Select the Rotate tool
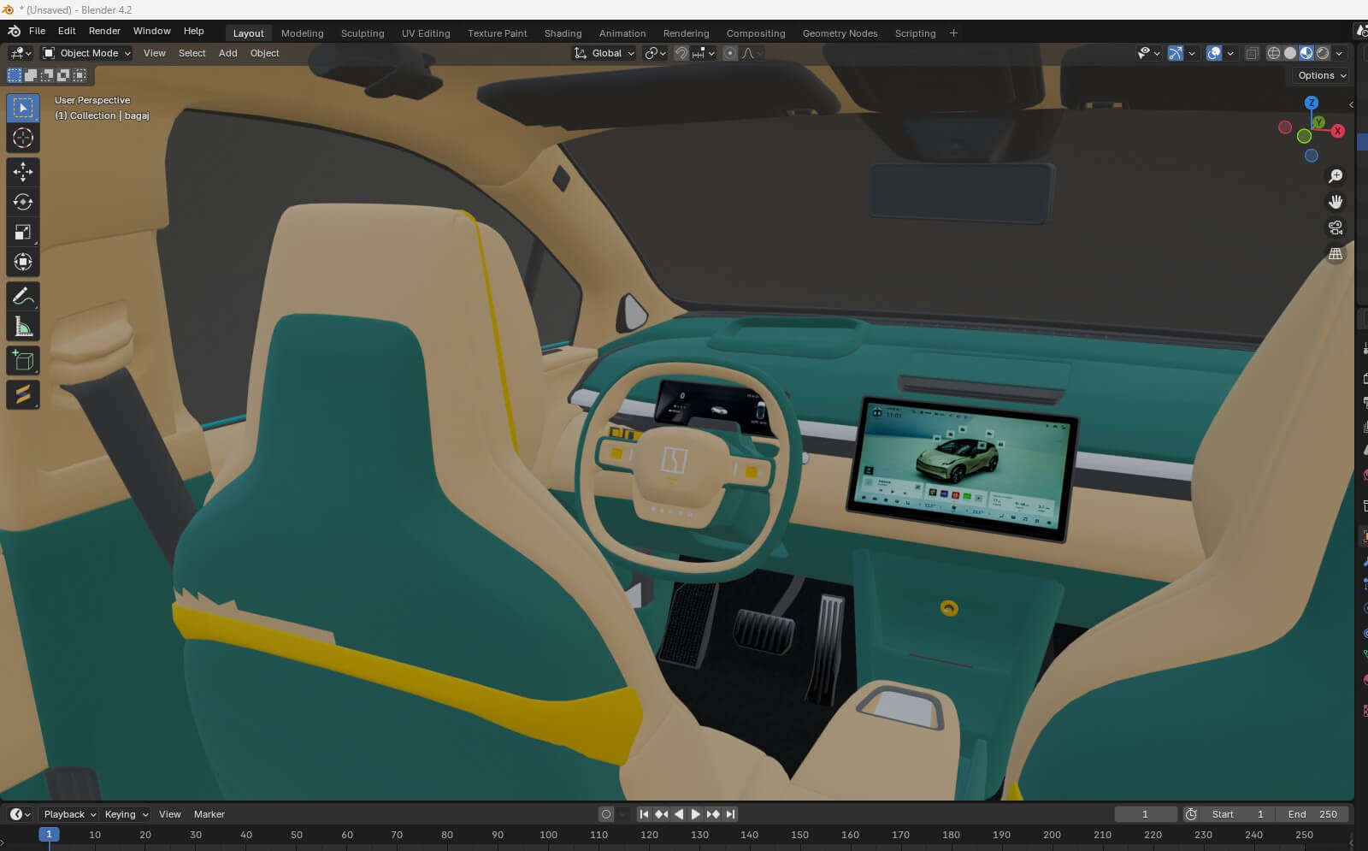The height and width of the screenshot is (851, 1368). (x=23, y=202)
